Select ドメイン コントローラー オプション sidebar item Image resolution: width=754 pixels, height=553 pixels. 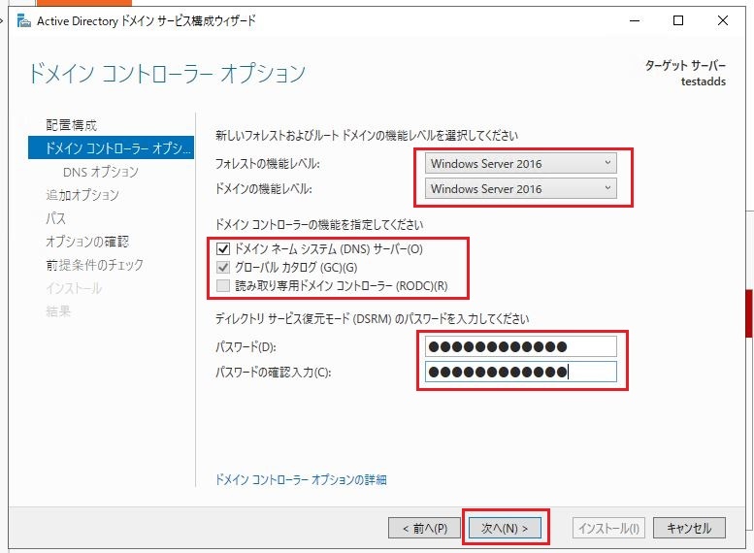pos(111,147)
